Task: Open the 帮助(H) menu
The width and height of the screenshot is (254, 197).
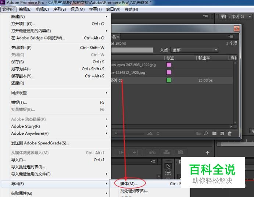Action: [x=132, y=9]
